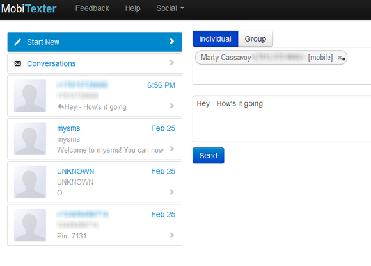Open the UNKNOWN conversation via its chevron
The width and height of the screenshot is (371, 266).
[x=172, y=192]
